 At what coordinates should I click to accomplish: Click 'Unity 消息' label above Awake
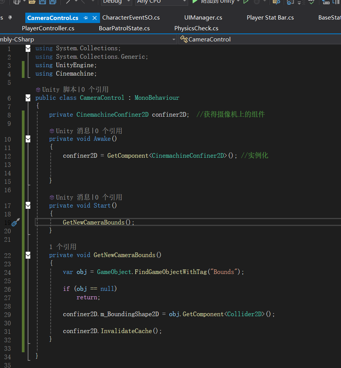pos(73,131)
